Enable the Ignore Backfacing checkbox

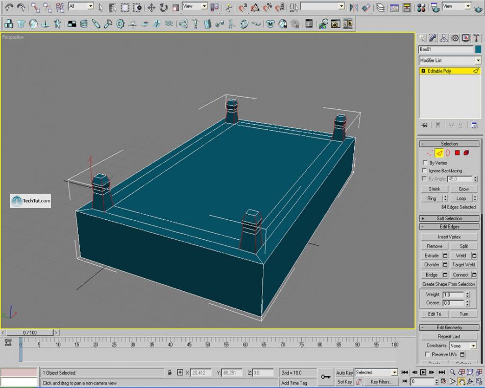tap(424, 170)
